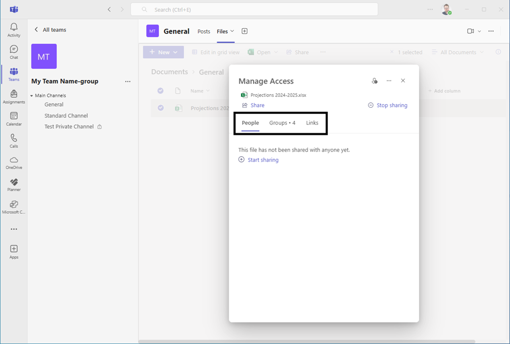Open the Calls icon
This screenshot has height=344, width=510.
[x=14, y=141]
